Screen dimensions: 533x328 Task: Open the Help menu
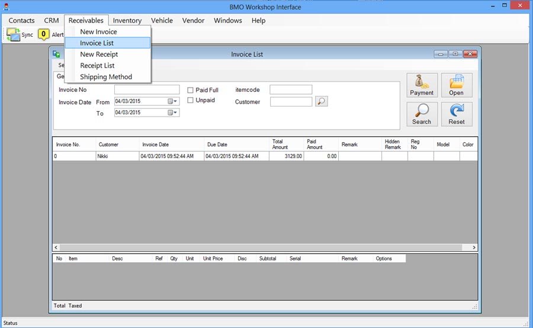click(258, 20)
